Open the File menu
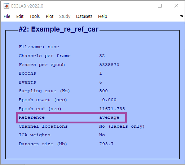Viewport: 185px width, 165px height. [x=7, y=16]
